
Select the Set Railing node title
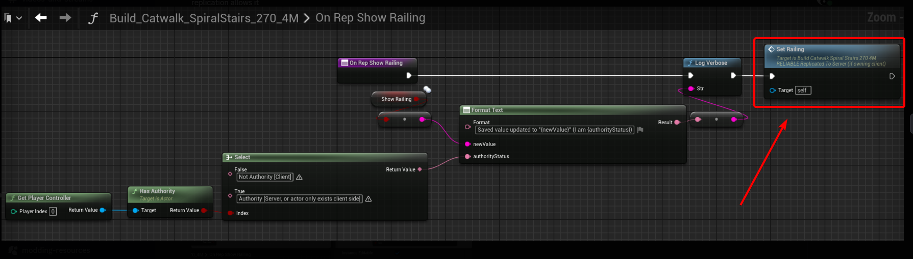[790, 49]
